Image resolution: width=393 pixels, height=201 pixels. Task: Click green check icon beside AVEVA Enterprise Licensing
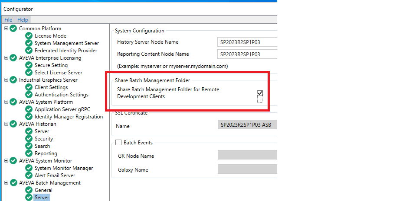(13, 58)
